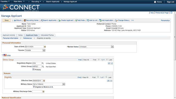Image resolution: width=176 pixels, height=99 pixels.
Task: Toggle the Primary ethnic group checkbox
Action: click(33, 70)
